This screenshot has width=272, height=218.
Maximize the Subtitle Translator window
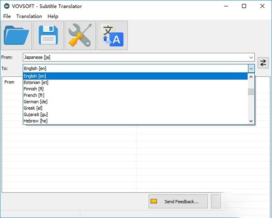pyautogui.click(x=244, y=6)
